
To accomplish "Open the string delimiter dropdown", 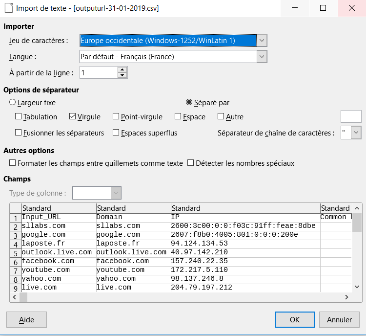I will coord(356,133).
